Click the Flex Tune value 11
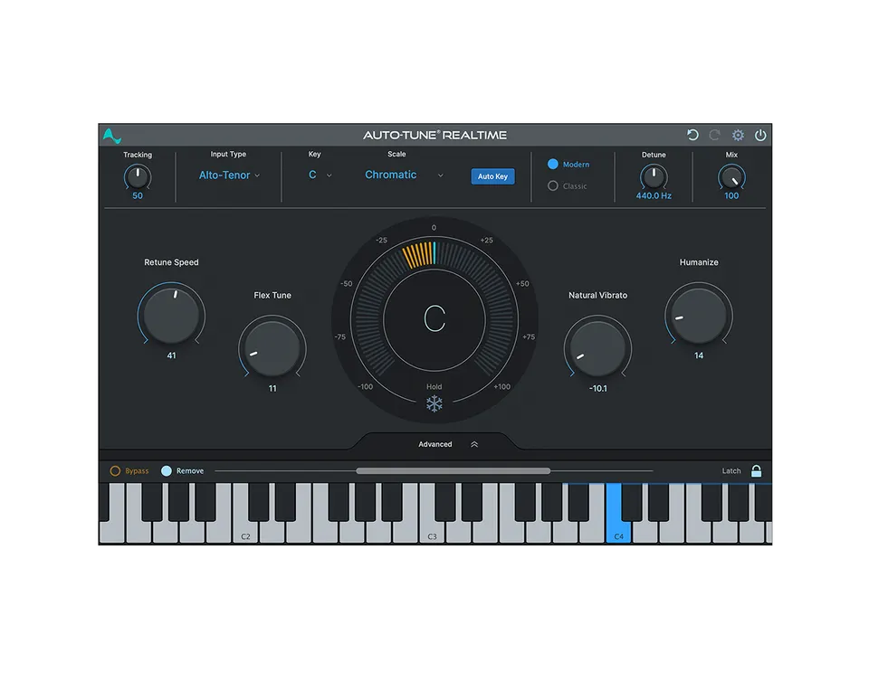Screen dimensions: 869x682 click(272, 389)
